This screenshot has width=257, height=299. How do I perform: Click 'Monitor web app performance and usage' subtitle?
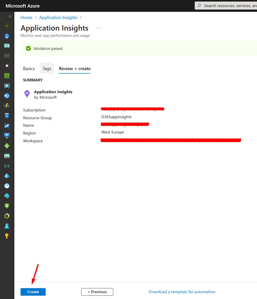pyautogui.click(x=55, y=35)
